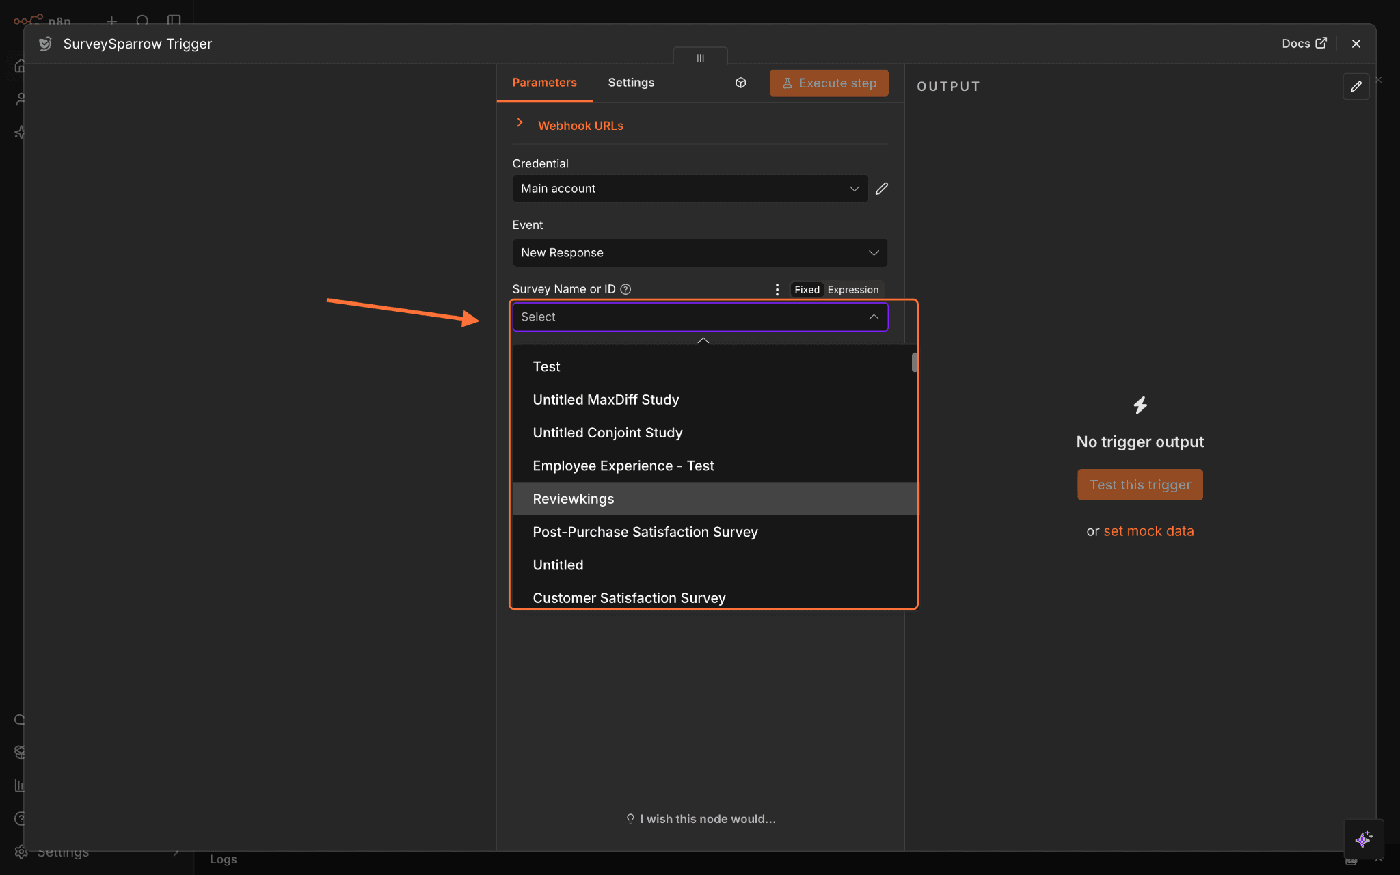Screen dimensions: 1400x875
Task: Open the AI assistant sparkle button
Action: 1364,839
